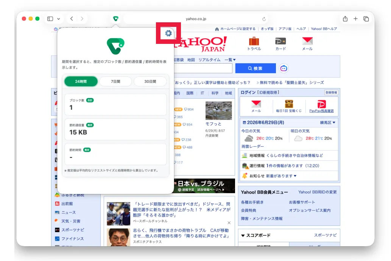The height and width of the screenshot is (261, 391).
Task: Click ホームページに設定する link
Action: point(238,29)
